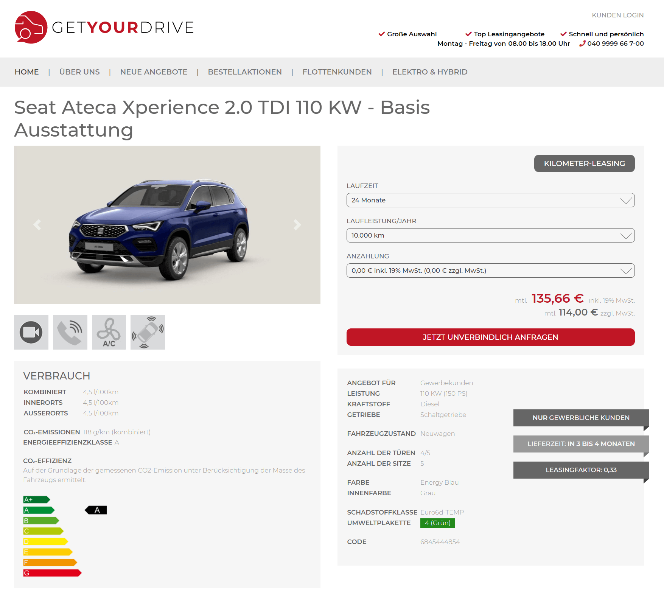The image size is (664, 594).
Task: Click the yellow D efficiency class bar
Action: pos(45,541)
